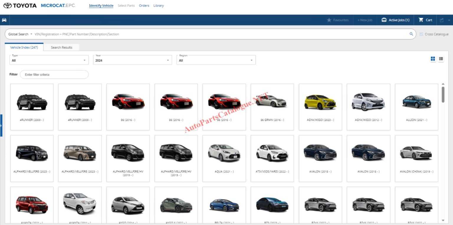
Task: Switch to list view layout icon
Action: 441,59
